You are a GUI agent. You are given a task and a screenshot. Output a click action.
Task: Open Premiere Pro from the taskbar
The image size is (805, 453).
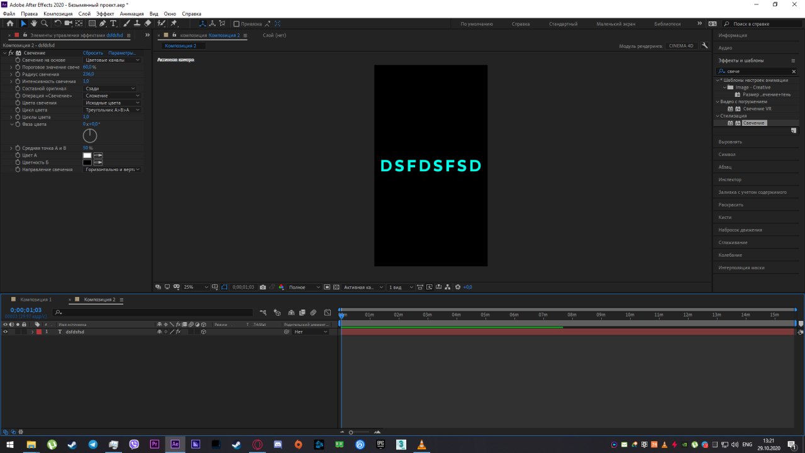click(155, 444)
